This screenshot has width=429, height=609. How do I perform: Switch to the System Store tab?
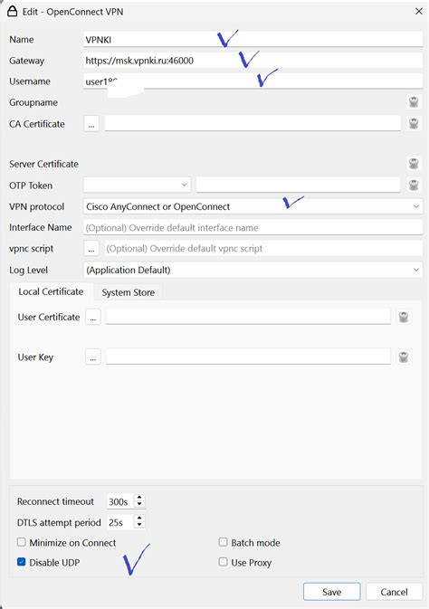coord(129,292)
